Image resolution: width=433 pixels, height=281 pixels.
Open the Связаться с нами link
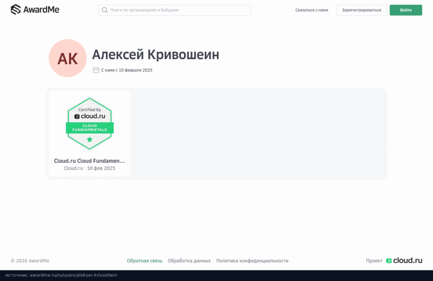[x=312, y=10]
